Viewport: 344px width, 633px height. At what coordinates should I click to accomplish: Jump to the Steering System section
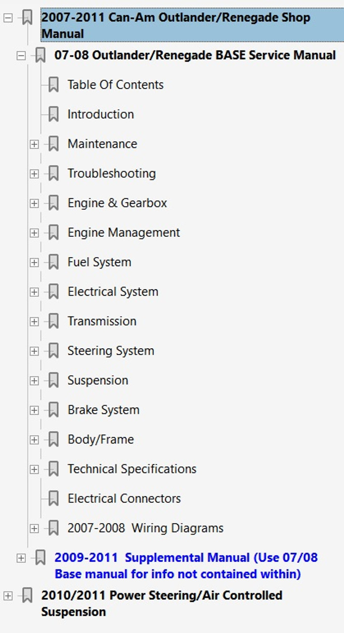pos(111,351)
